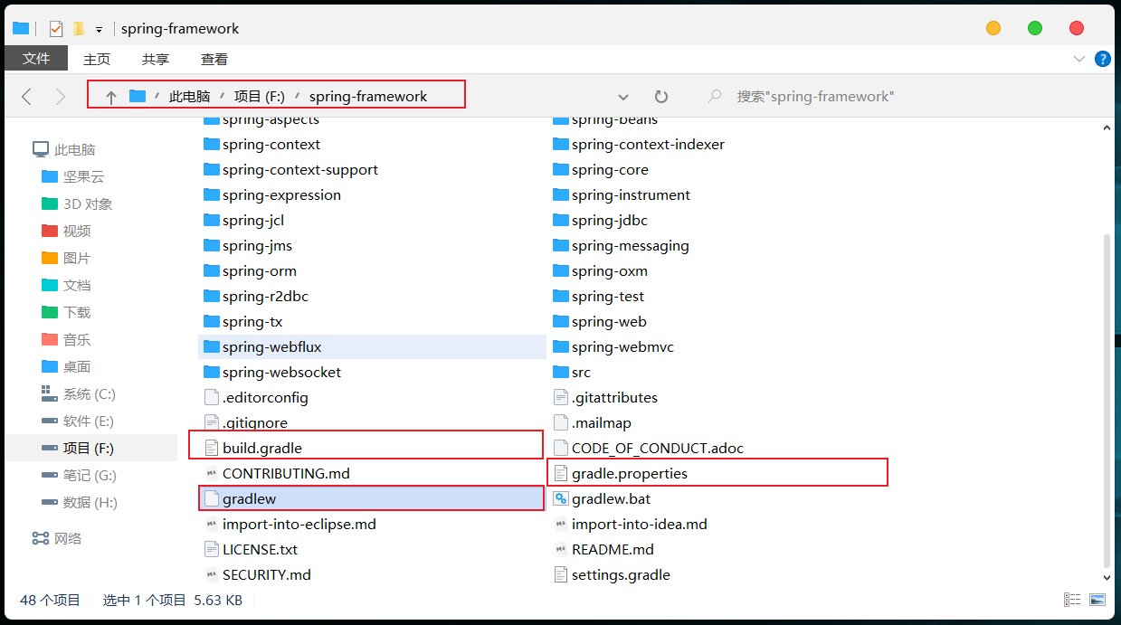Click 此电脑 in the address breadcrumb

tap(189, 96)
